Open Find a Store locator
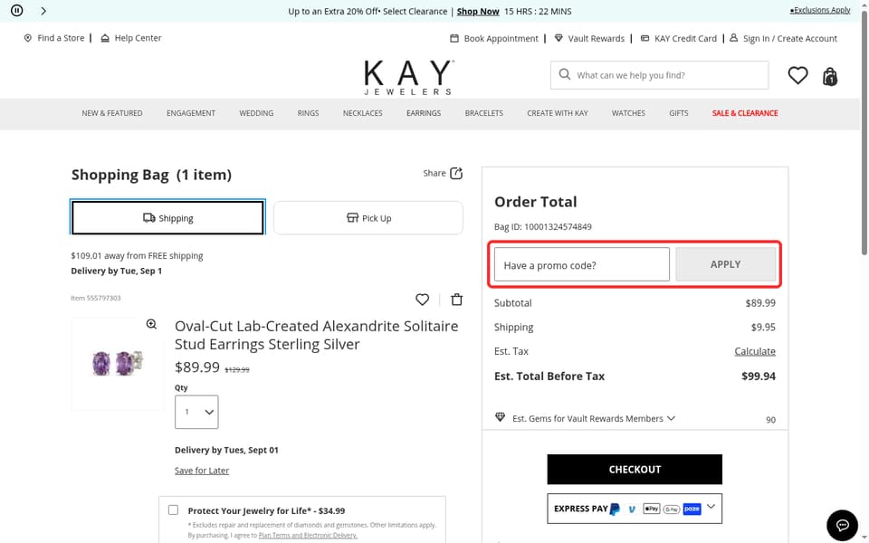This screenshot has height=543, width=869. pos(54,38)
